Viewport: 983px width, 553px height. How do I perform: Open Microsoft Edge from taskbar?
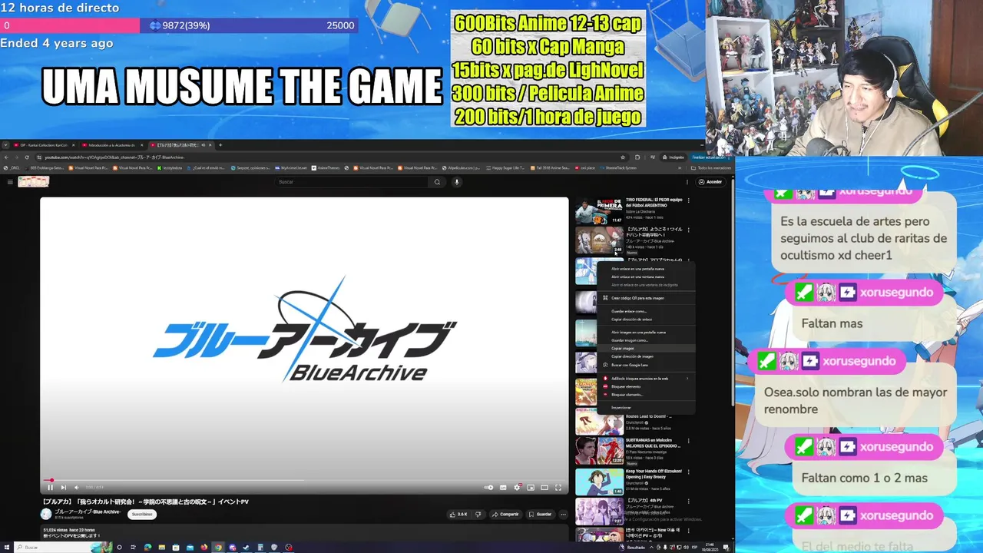(x=147, y=548)
